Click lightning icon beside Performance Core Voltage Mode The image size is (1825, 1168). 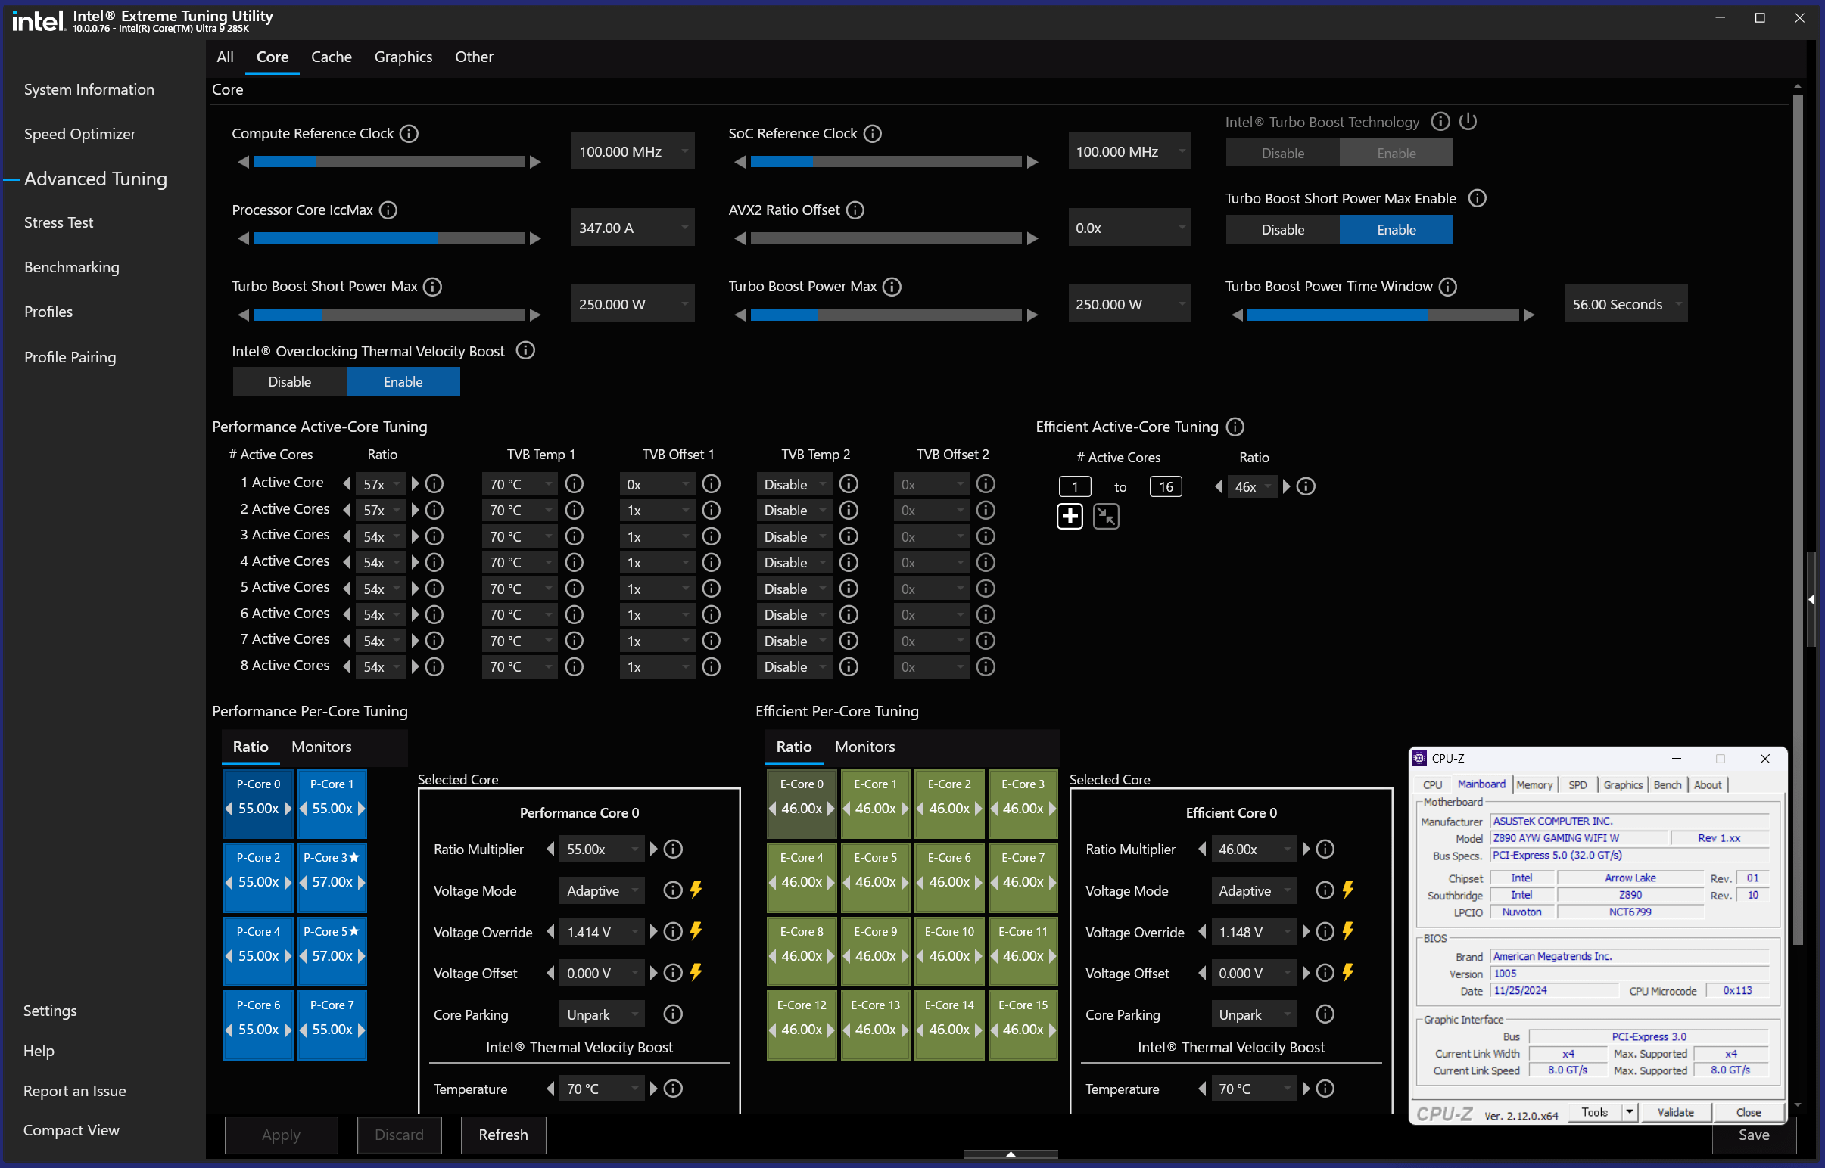696,890
